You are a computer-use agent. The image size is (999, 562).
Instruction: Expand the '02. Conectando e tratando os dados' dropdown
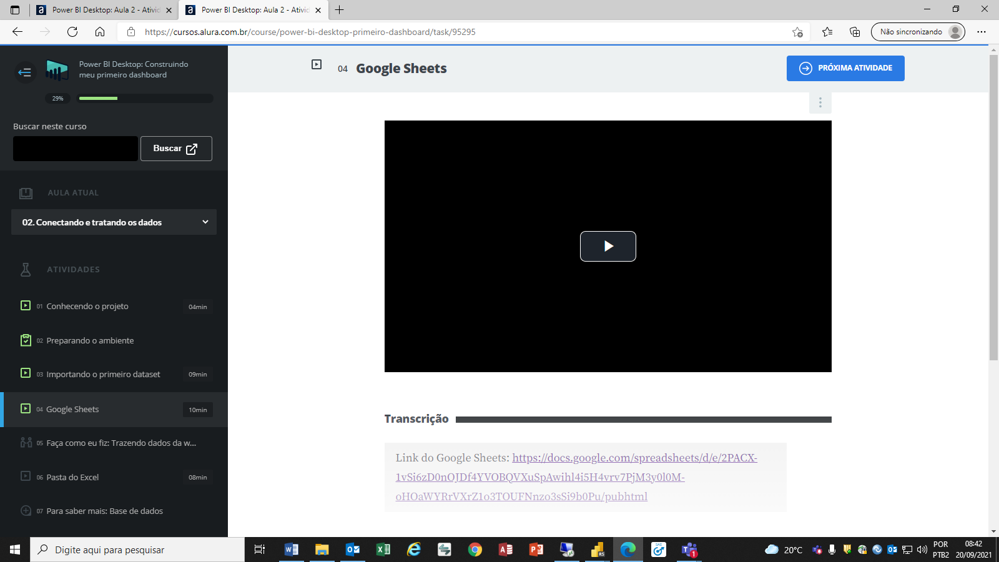(x=114, y=222)
